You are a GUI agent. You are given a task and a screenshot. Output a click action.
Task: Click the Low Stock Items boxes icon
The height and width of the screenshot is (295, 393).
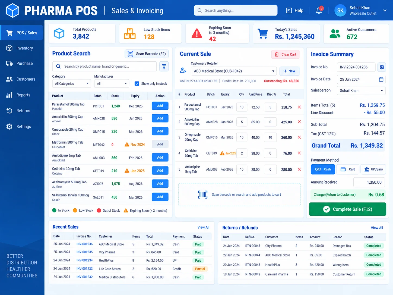click(x=130, y=34)
